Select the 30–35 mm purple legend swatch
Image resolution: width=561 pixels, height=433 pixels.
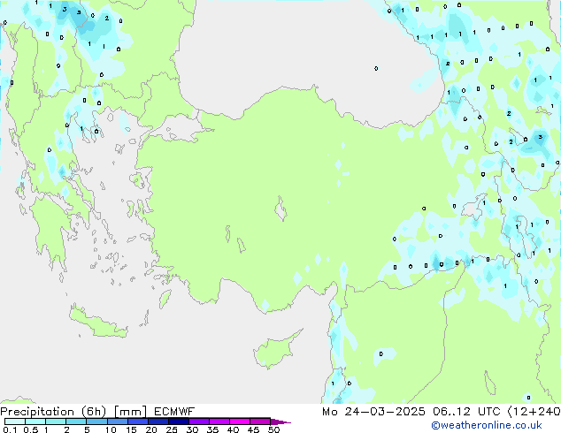(198, 422)
